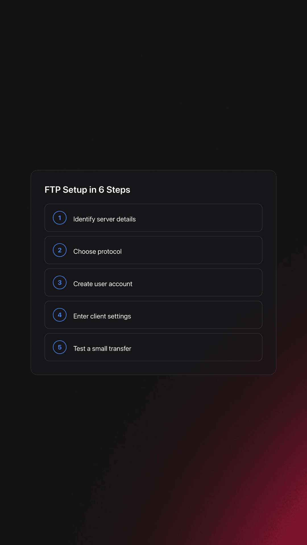
Task: Select the 'Identify server details' step
Action: [153, 218]
